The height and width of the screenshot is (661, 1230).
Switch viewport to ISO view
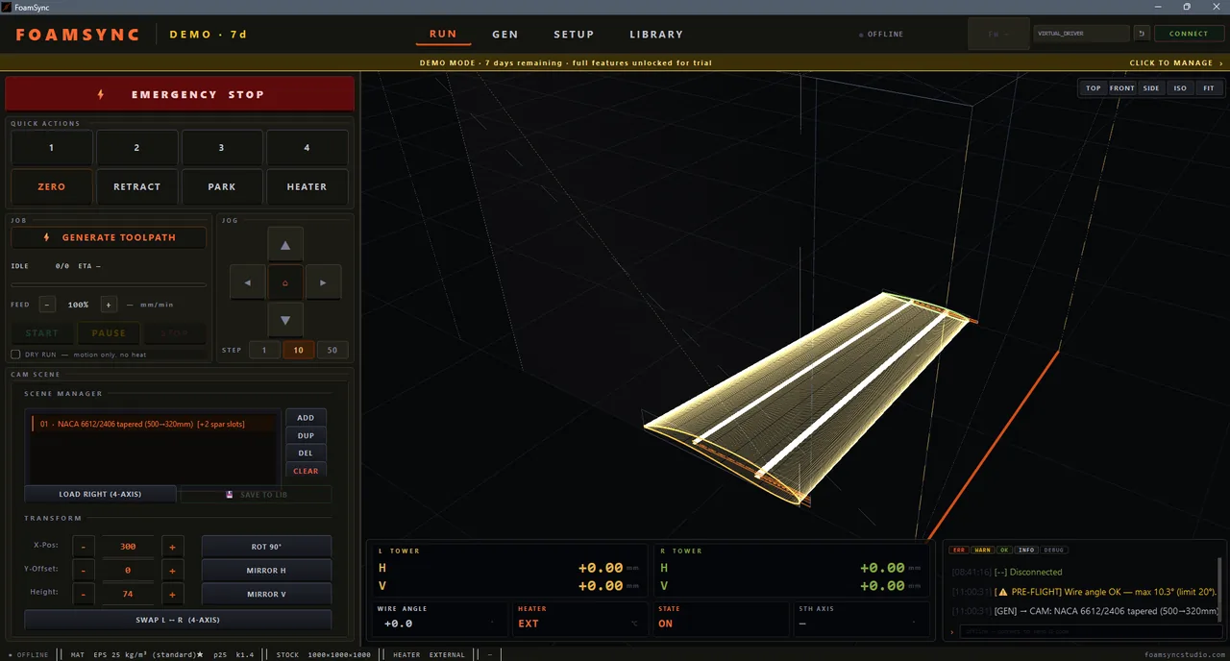[x=1180, y=88]
